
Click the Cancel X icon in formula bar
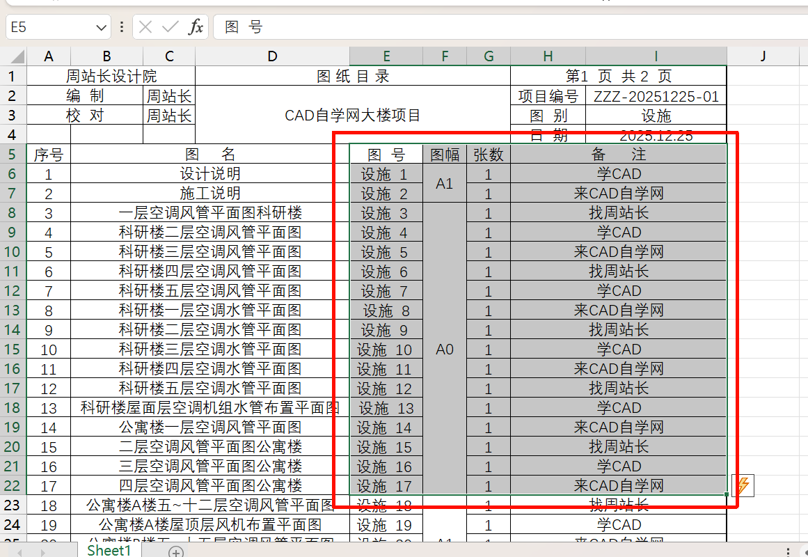click(x=145, y=27)
